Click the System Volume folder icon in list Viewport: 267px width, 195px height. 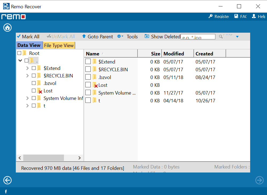(x=94, y=93)
